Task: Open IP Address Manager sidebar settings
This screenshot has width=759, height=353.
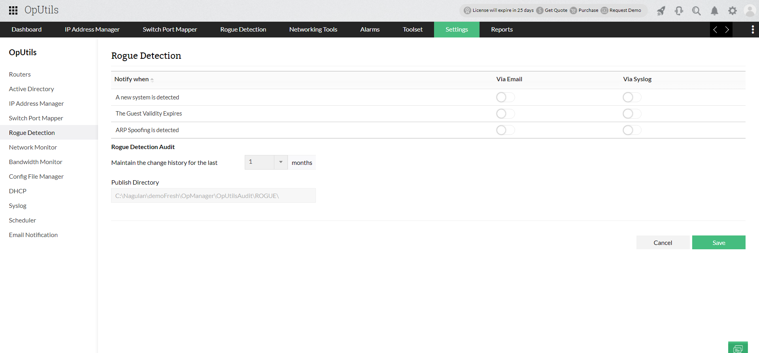Action: click(x=36, y=104)
